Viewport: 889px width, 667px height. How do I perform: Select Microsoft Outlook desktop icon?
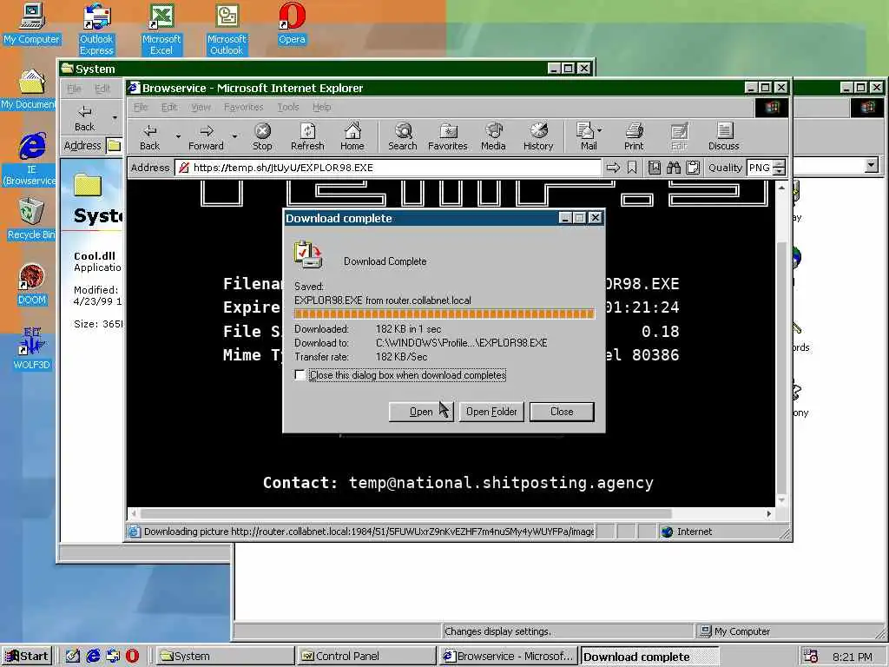(227, 30)
